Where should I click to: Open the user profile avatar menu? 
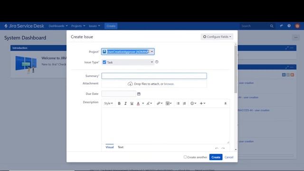click(297, 26)
